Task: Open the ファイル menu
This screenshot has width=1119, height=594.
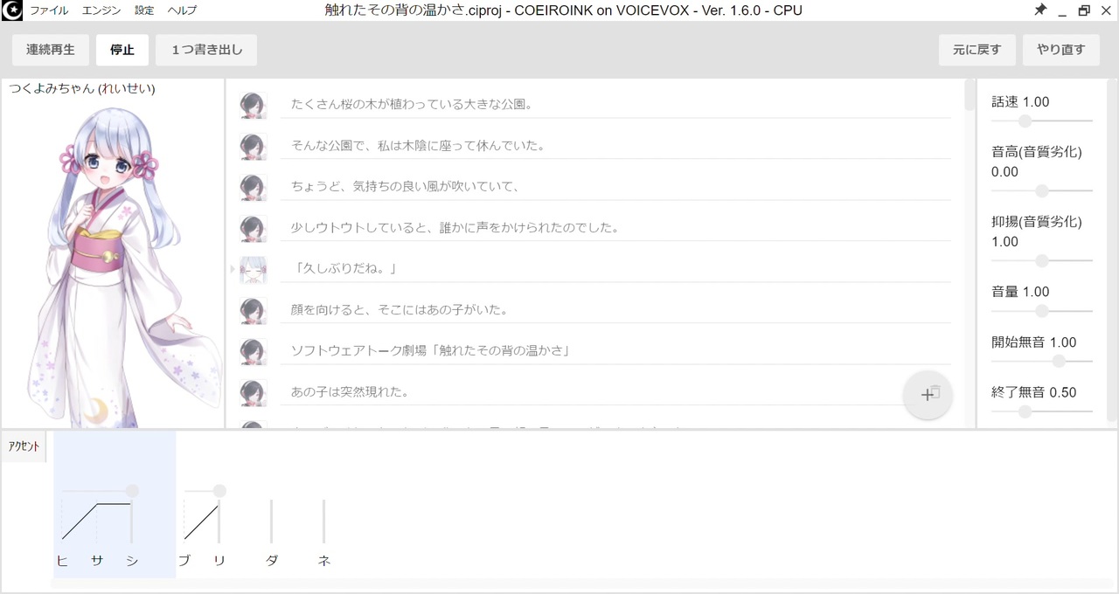Action: [49, 10]
